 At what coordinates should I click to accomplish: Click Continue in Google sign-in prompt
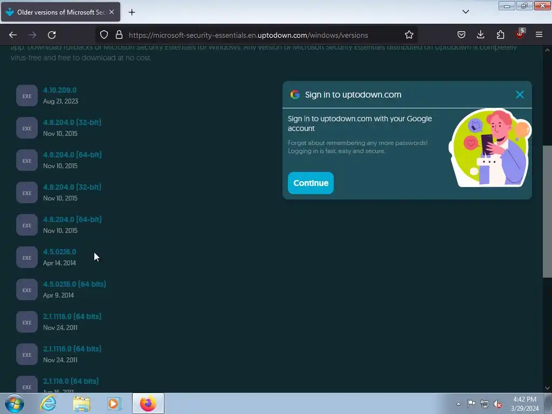pos(310,183)
